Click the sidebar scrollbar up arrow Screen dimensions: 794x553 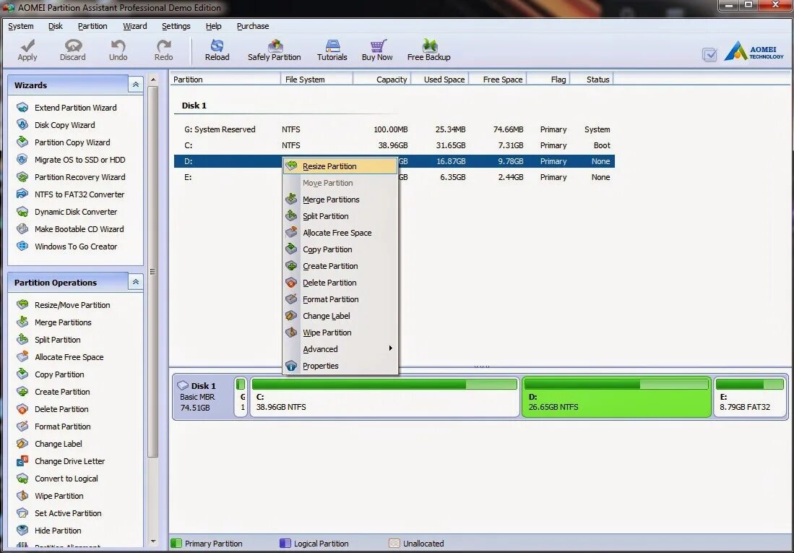click(x=153, y=80)
